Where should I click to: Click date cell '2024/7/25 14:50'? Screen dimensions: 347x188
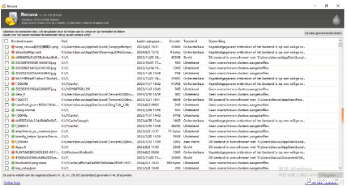coord(149,136)
